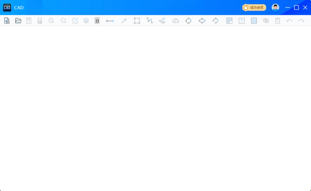
Task: Insert a text annotation
Action: [242, 20]
